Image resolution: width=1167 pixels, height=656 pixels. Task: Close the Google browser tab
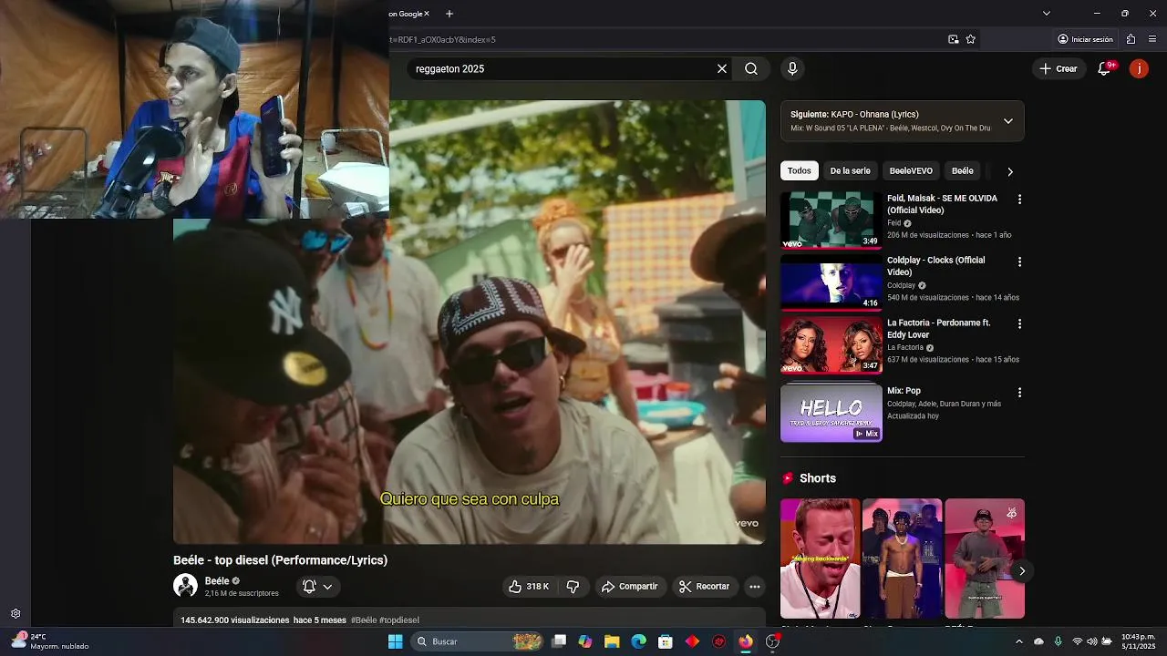click(427, 14)
